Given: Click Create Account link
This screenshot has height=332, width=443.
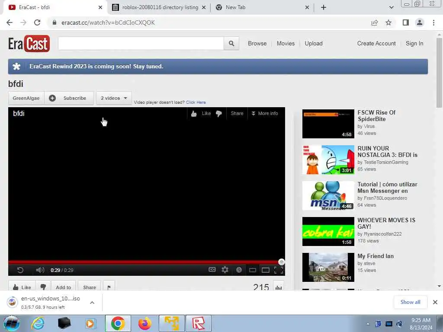Looking at the screenshot, I should point(376,44).
